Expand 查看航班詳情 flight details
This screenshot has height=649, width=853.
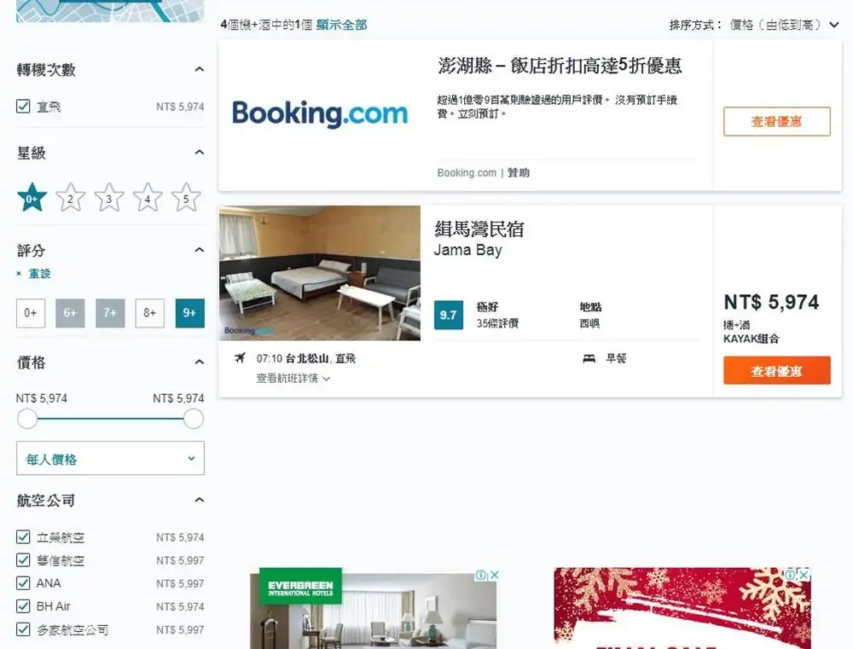click(293, 378)
